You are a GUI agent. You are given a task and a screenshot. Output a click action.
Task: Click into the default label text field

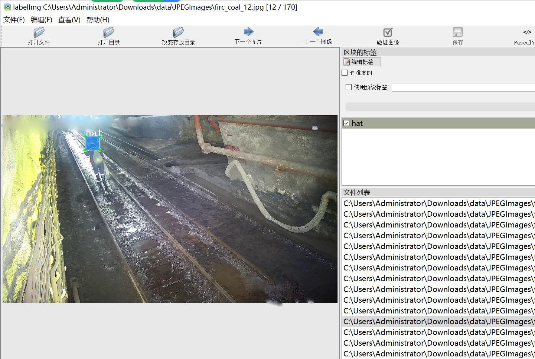pyautogui.click(x=463, y=87)
